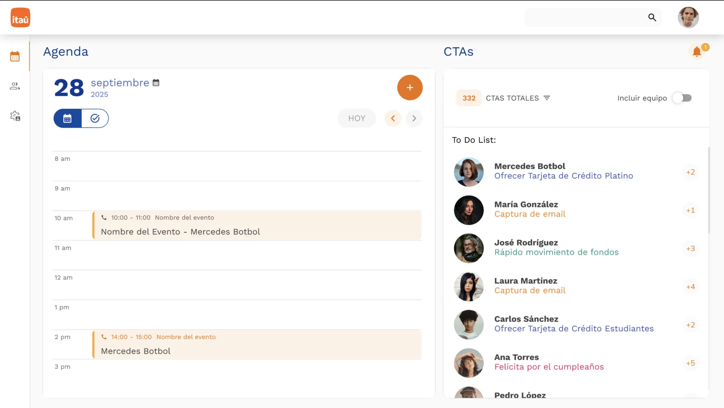The image size is (724, 408).
Task: Open María González's avatar
Action: (469, 210)
